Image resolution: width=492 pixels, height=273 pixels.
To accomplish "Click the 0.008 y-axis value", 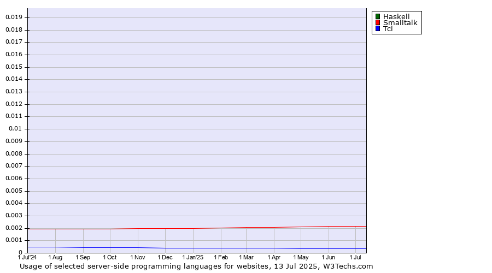I will coord(14,153).
